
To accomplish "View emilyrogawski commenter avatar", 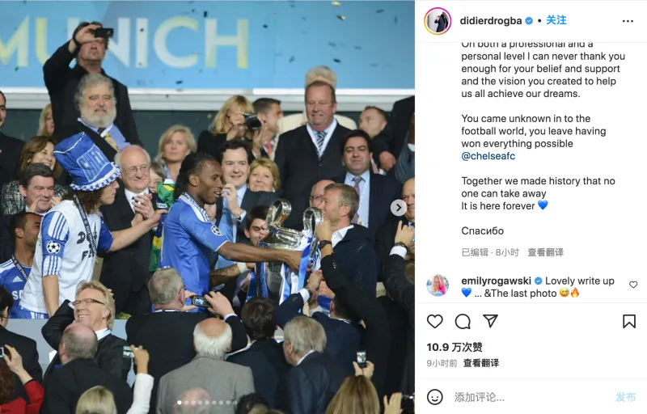I will point(438,285).
